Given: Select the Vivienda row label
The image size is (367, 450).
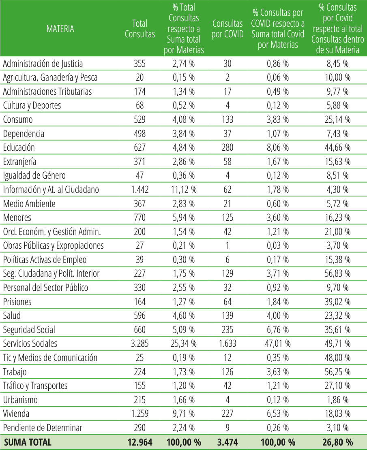Looking at the screenshot, I should tap(16, 414).
